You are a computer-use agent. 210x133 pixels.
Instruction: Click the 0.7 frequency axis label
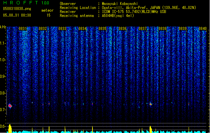3,110
